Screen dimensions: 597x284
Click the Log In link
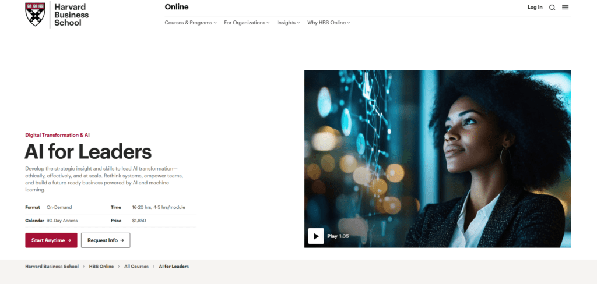(x=535, y=7)
